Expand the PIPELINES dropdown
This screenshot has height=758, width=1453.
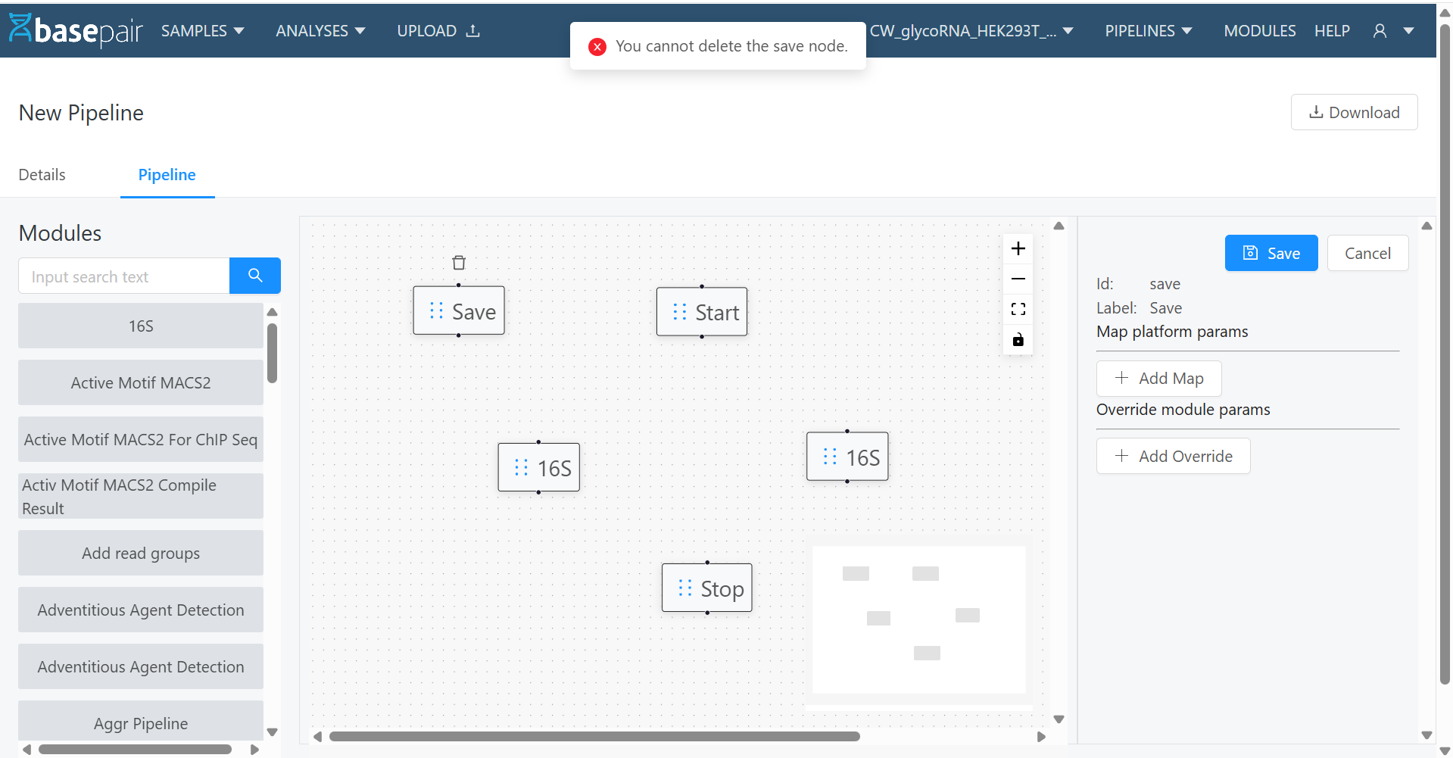(x=1147, y=30)
